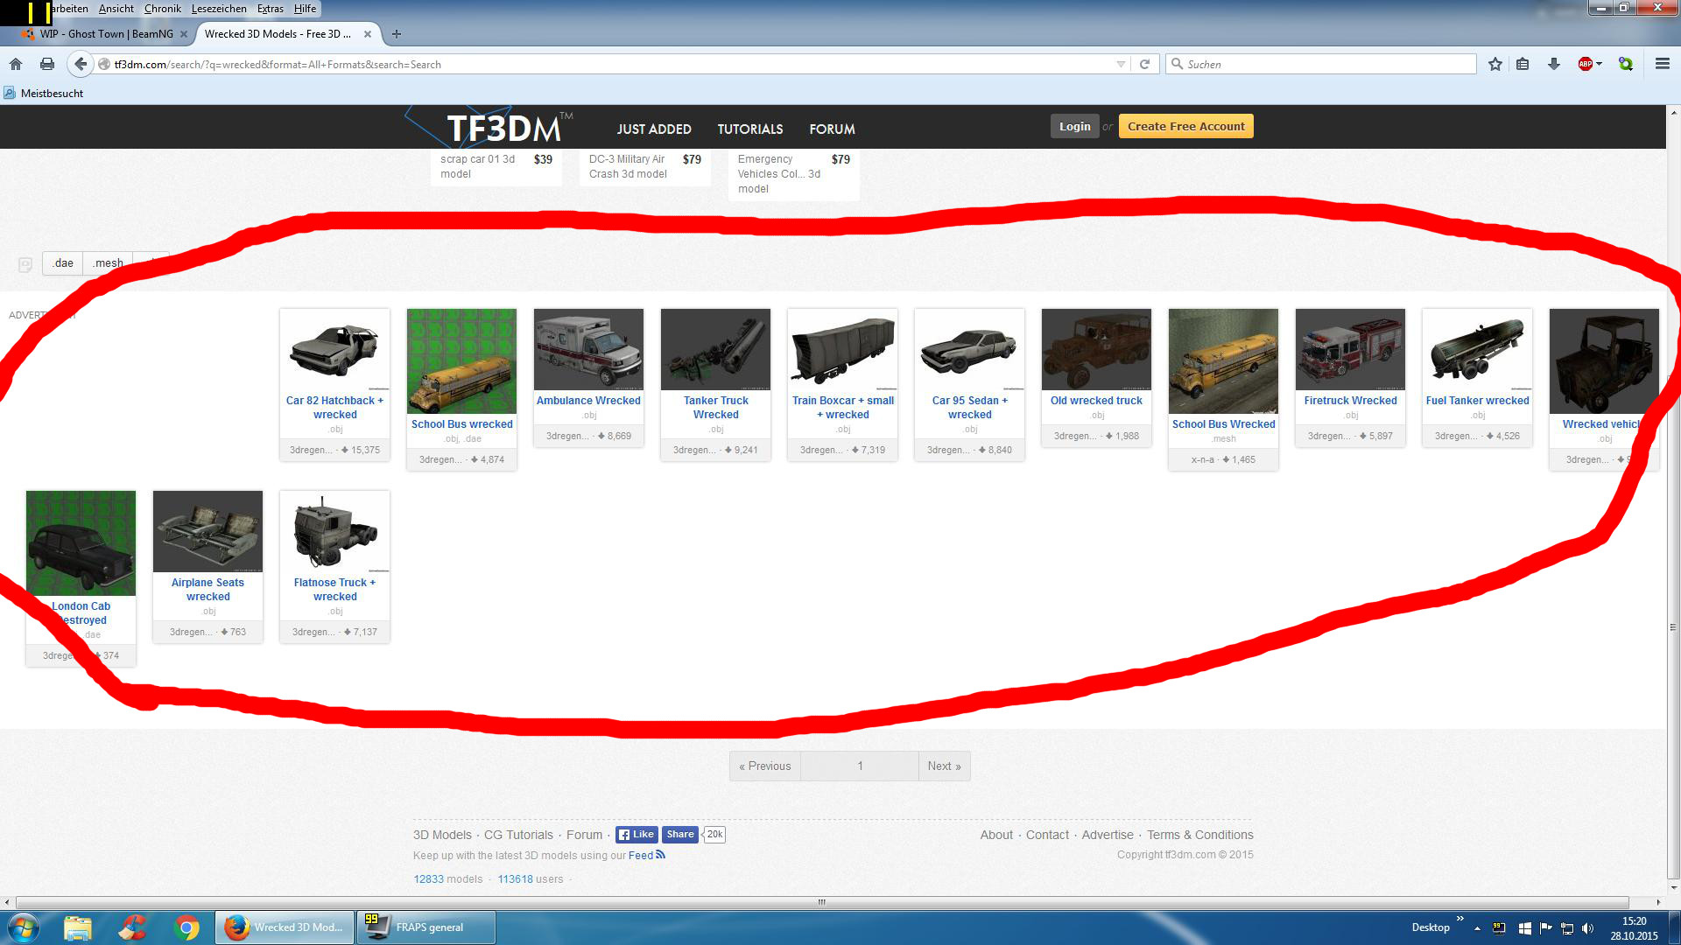
Task: Click the Previous pagination button
Action: pos(764,766)
